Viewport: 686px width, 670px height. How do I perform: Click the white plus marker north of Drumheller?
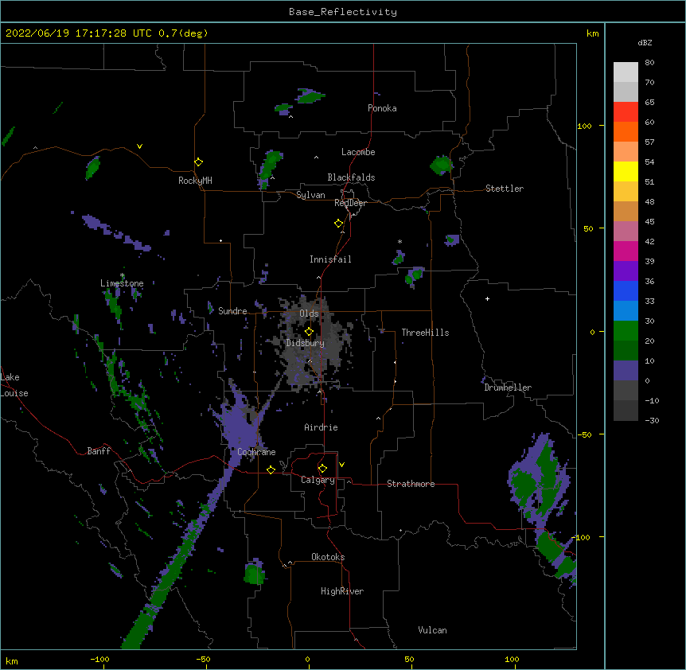(x=487, y=298)
